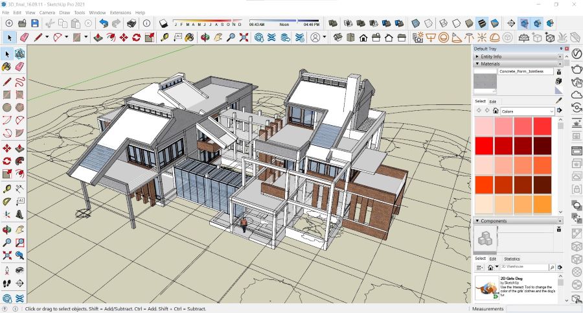Click the 3D Warehouse search field
The height and width of the screenshot is (313, 583).
point(524,267)
